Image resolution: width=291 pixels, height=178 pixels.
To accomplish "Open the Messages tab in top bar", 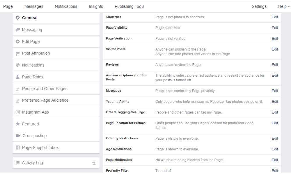I will [34, 6].
